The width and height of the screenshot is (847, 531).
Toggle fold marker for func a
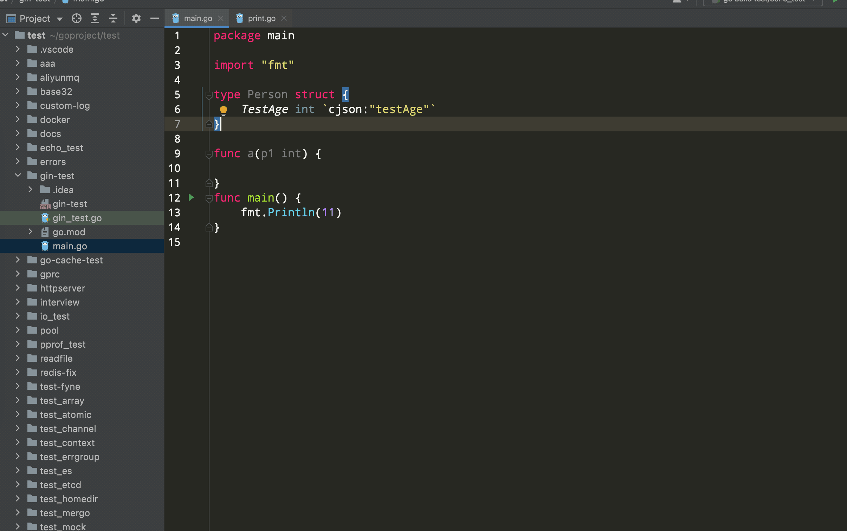pos(209,154)
